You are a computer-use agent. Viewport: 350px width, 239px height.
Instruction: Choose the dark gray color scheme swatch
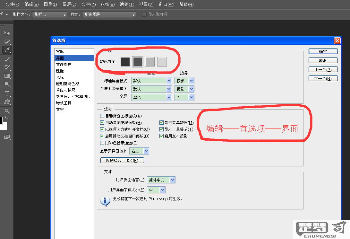click(138, 61)
